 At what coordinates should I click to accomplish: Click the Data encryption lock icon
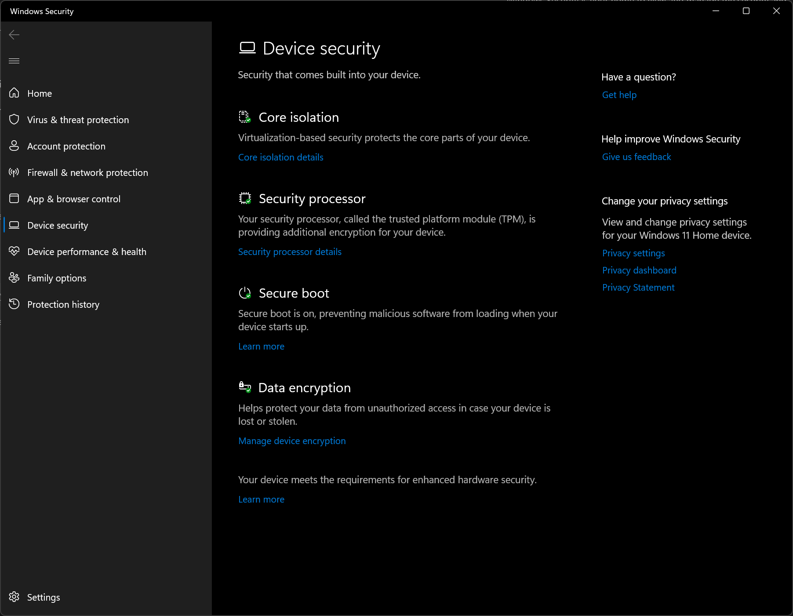pos(245,387)
